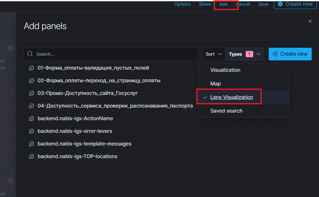
Task: Uncheck the Lens Visualization type filter
Action: tap(231, 97)
